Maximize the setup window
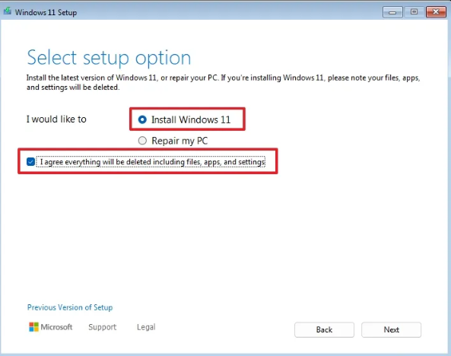The height and width of the screenshot is (356, 451). pyautogui.click(x=414, y=12)
